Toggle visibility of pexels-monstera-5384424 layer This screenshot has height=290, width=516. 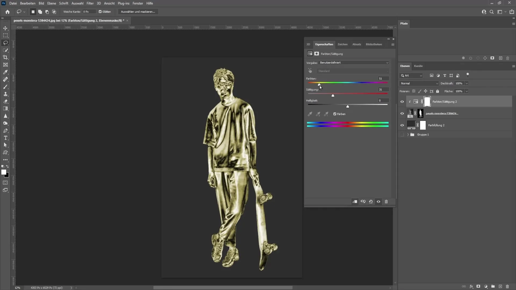pyautogui.click(x=402, y=113)
